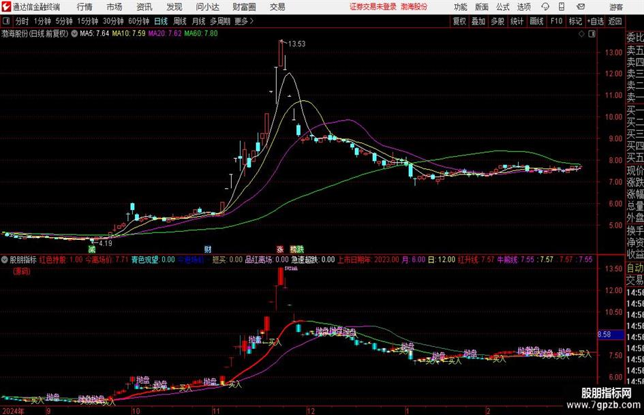
Task: Click the 自动 label in right panel
Action: pos(635,268)
